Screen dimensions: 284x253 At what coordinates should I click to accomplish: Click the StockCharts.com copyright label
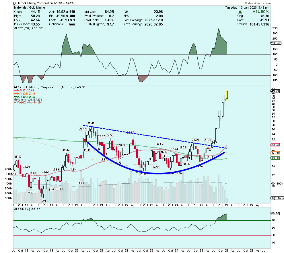coord(258,3)
